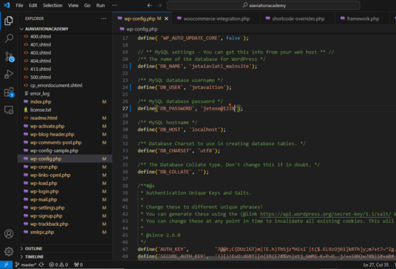
Task: Open the Extensions view
Action: click(8, 92)
